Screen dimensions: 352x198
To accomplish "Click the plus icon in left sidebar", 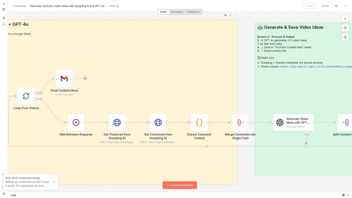I will [4, 4].
